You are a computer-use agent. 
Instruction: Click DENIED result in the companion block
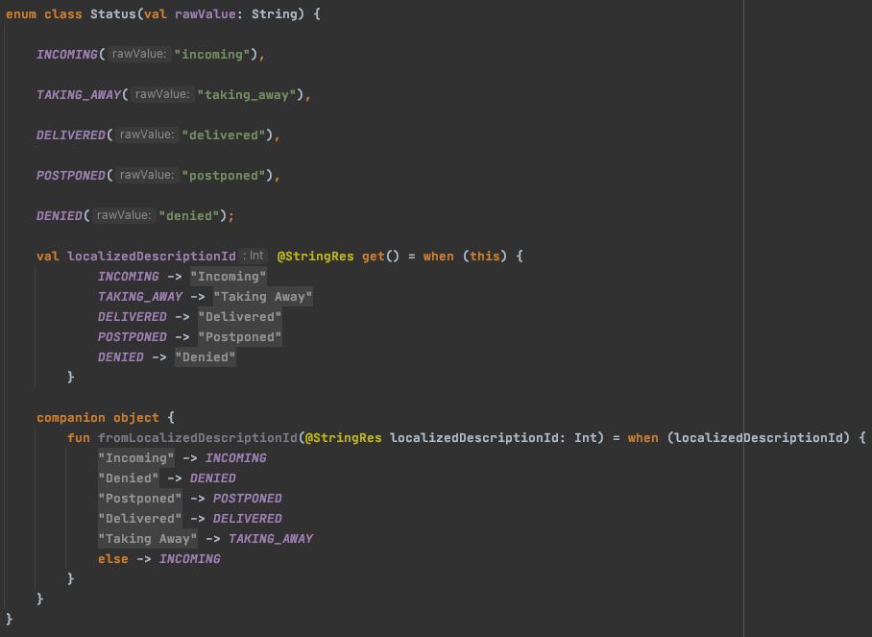(213, 478)
